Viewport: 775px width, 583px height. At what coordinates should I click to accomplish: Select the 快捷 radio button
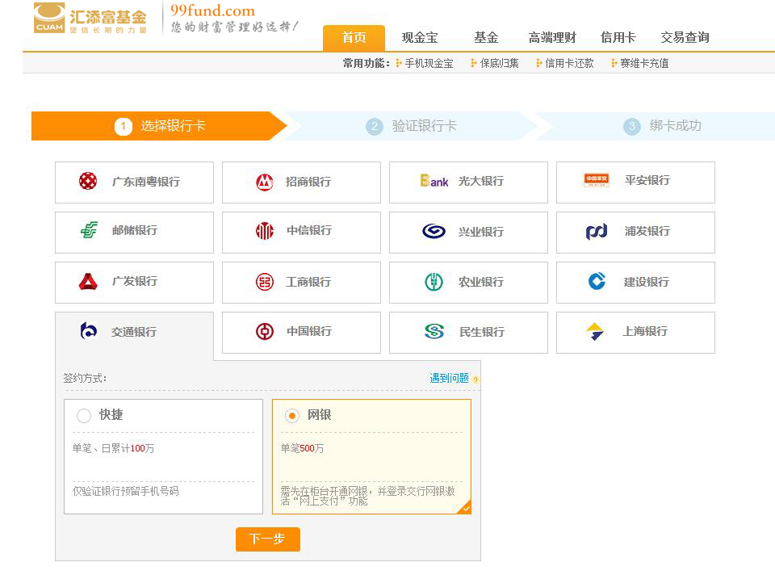coord(84,416)
